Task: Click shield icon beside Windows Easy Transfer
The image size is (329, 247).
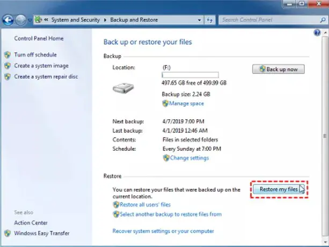Action: tap(8, 233)
